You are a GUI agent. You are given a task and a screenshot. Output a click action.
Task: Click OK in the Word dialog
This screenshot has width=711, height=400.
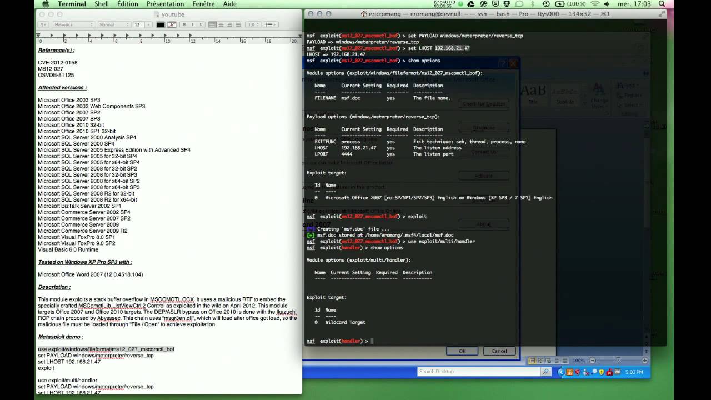pos(462,351)
